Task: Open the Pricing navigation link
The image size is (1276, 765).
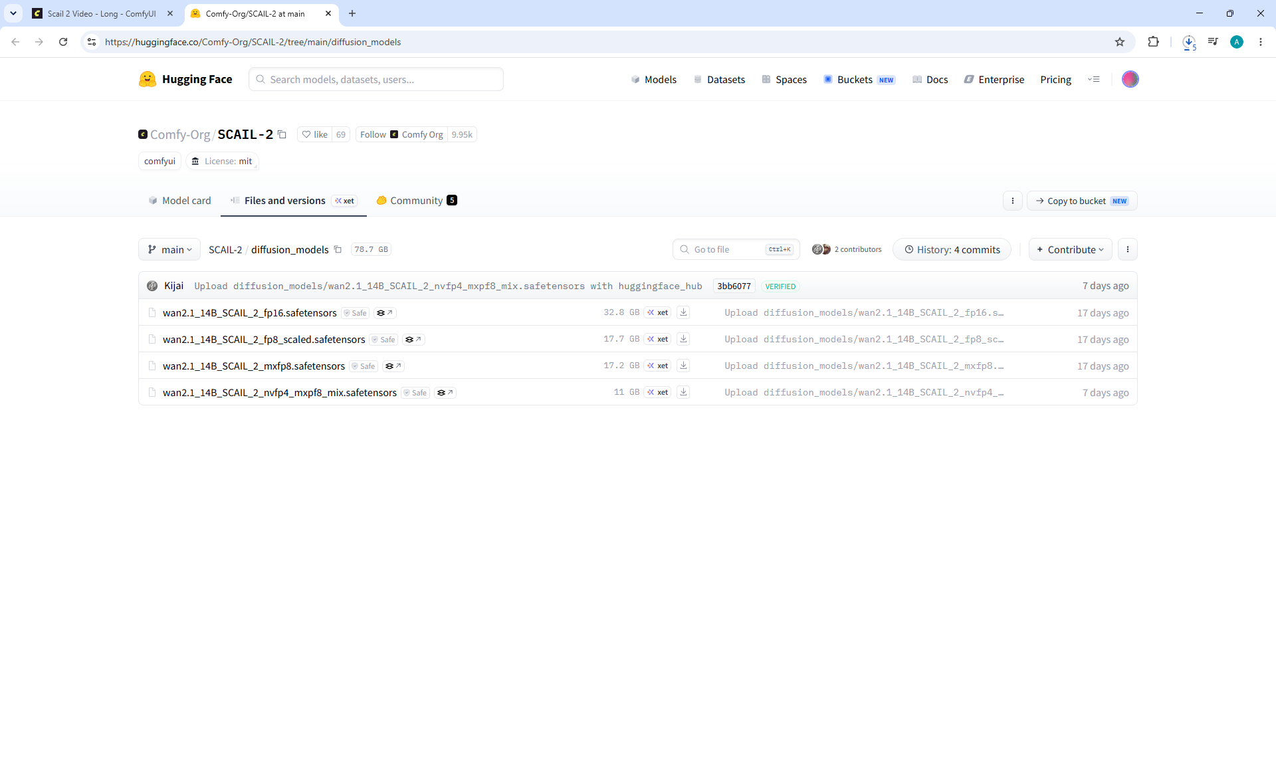Action: 1056,80
